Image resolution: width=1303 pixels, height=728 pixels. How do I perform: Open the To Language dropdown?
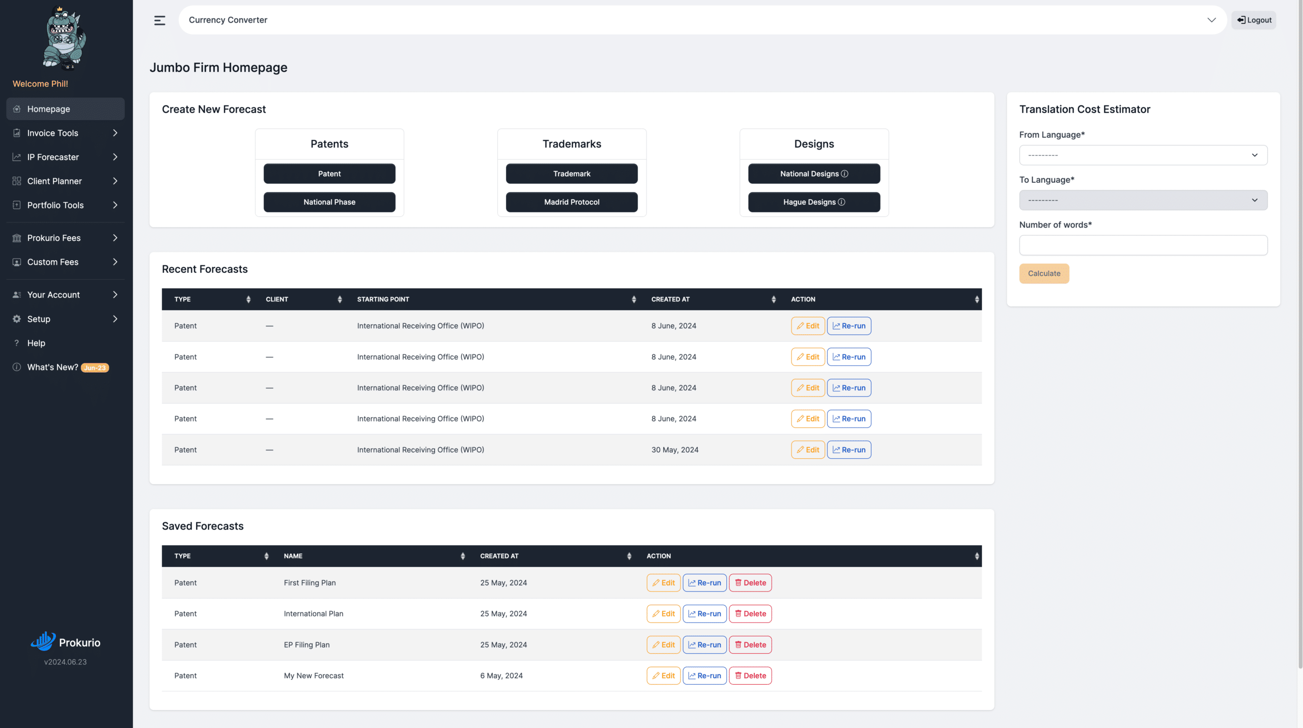[x=1143, y=200]
